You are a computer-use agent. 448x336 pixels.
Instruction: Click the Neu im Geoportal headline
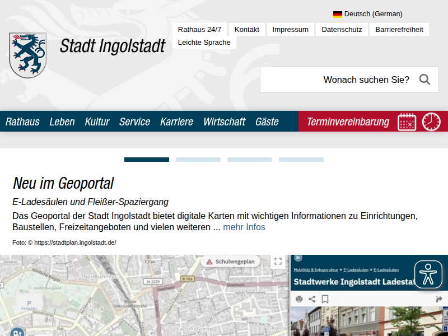pos(63,183)
